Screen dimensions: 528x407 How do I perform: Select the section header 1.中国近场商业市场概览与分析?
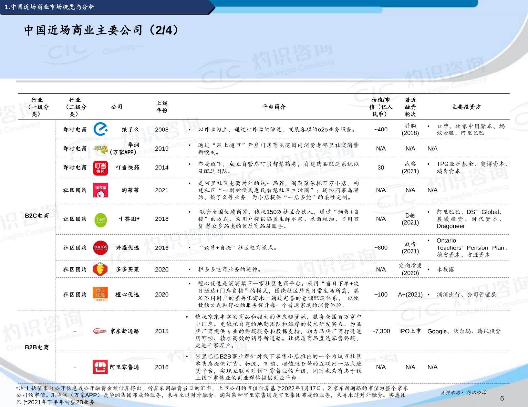pos(49,7)
